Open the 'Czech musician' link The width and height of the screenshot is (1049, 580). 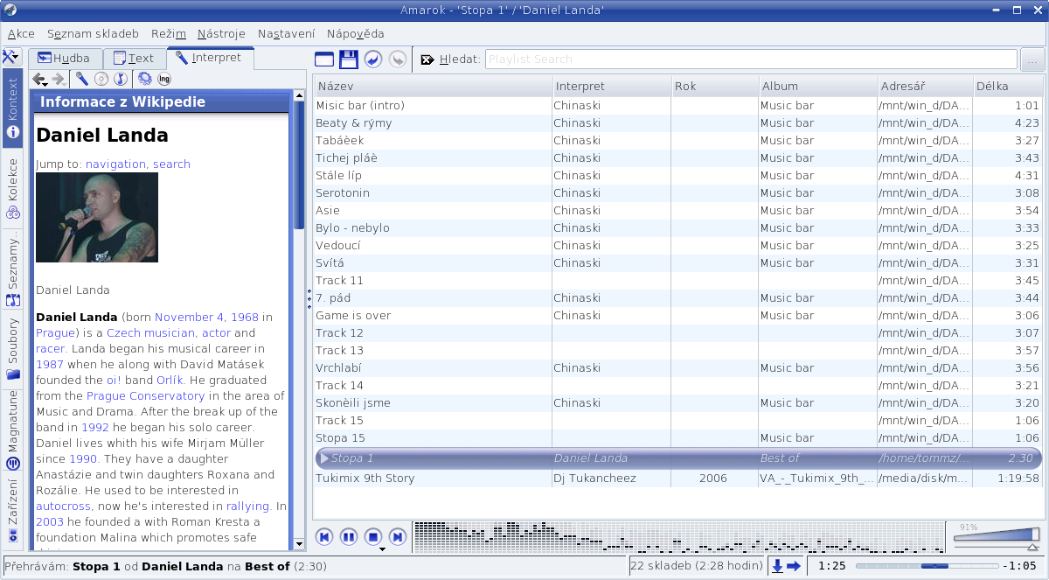150,332
